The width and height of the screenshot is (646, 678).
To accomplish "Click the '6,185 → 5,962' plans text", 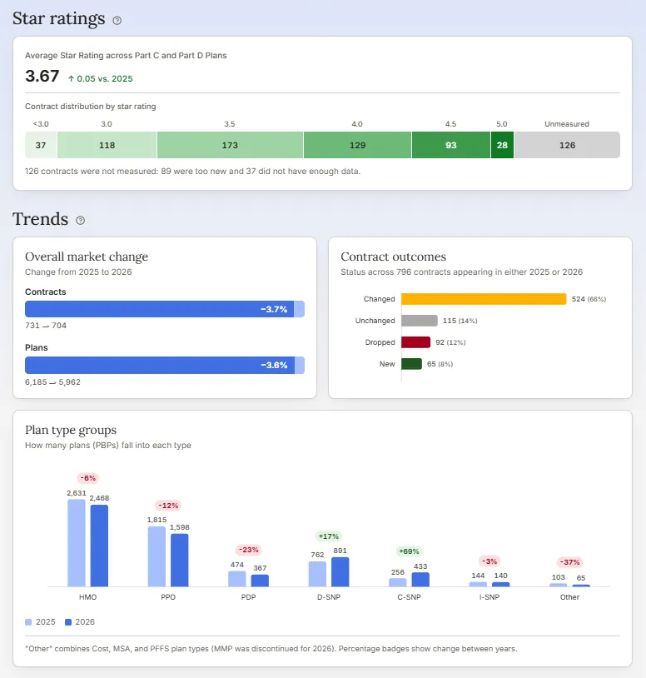I will (52, 382).
